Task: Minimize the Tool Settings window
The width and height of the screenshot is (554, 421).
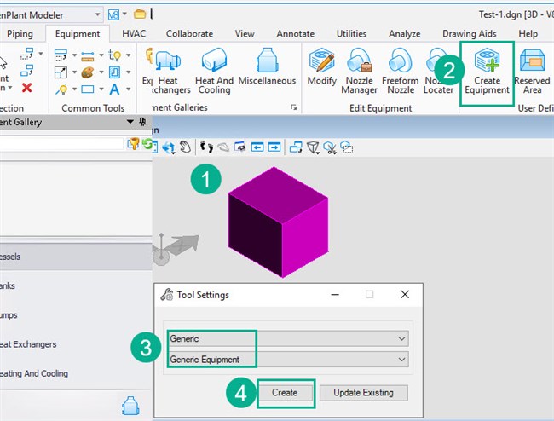Action: (x=335, y=294)
